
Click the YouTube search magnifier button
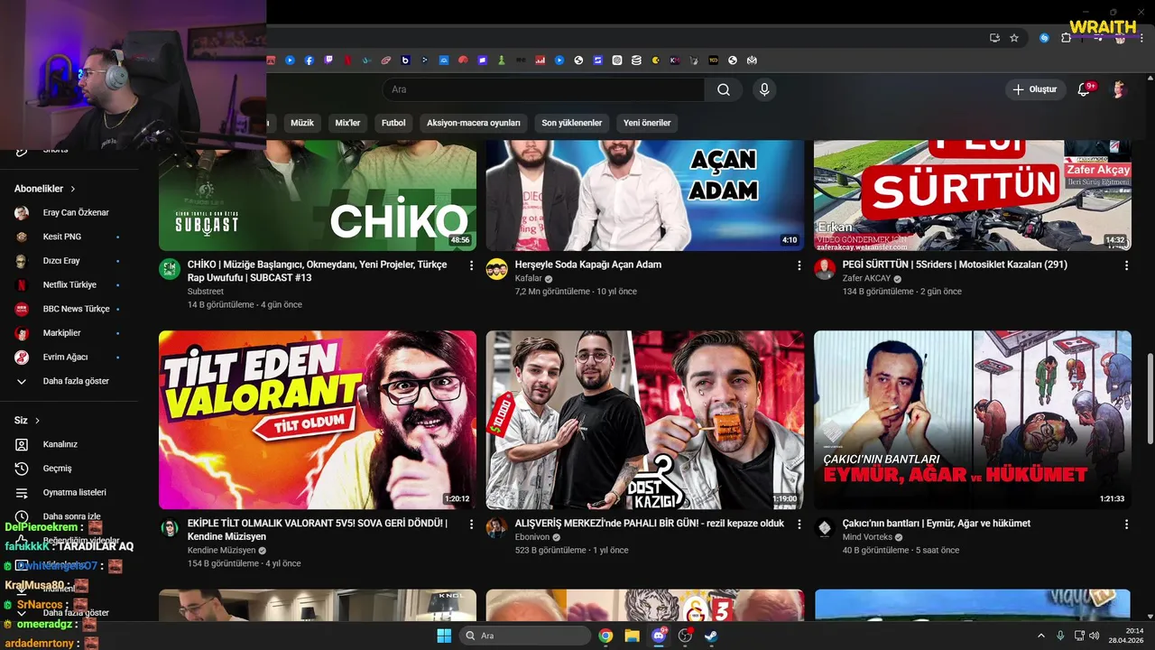pos(724,89)
